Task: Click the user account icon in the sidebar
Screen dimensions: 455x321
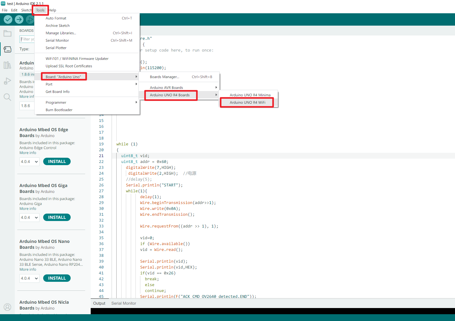Action: coord(7,307)
